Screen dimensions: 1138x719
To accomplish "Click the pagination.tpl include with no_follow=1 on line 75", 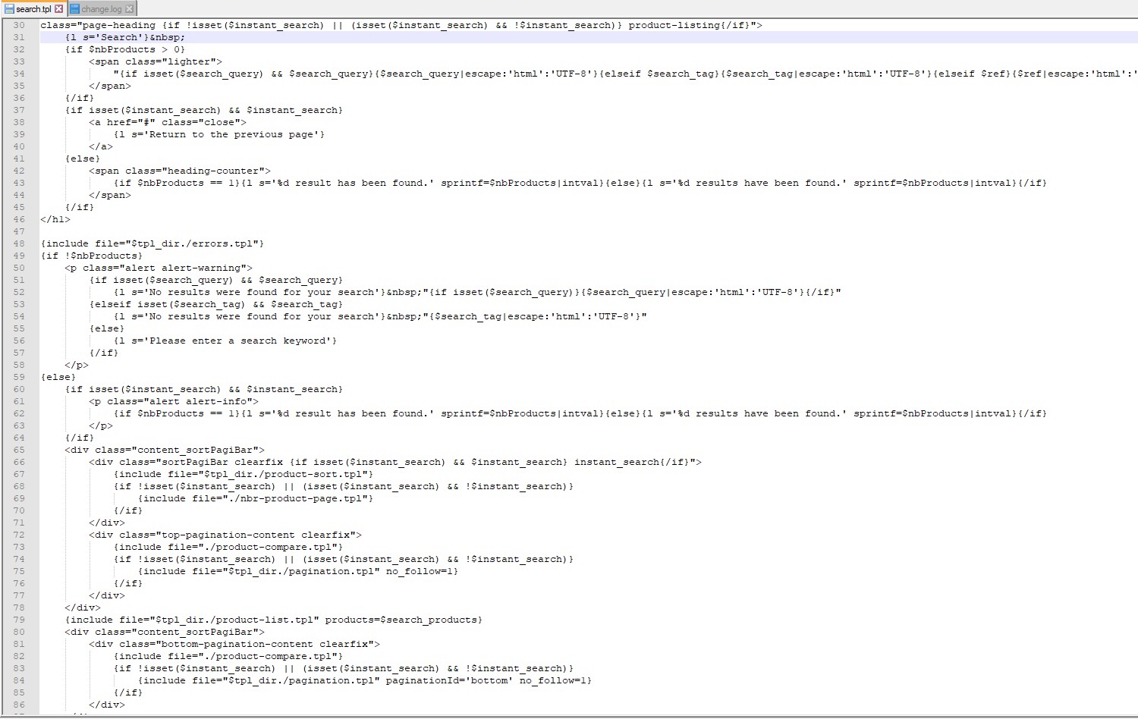I will tap(298, 571).
